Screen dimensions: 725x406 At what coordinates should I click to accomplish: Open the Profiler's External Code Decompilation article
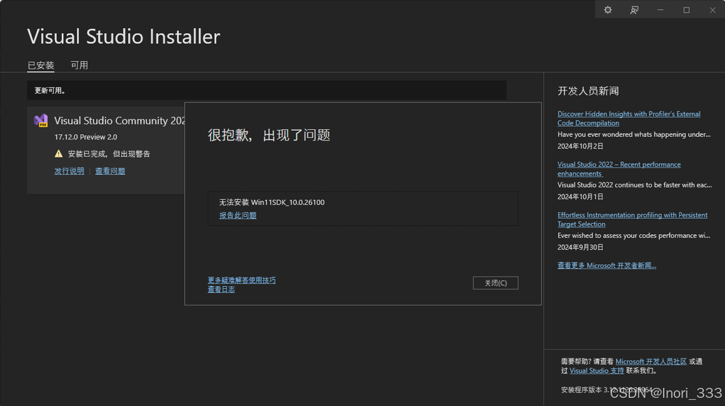click(x=629, y=118)
